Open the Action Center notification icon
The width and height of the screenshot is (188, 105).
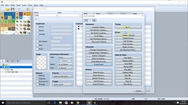[x=178, y=103]
